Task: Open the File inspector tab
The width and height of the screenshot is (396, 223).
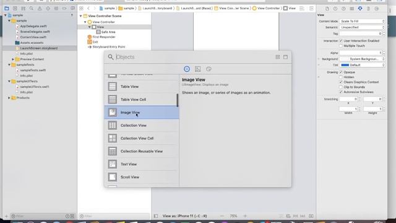Action: (x=327, y=9)
